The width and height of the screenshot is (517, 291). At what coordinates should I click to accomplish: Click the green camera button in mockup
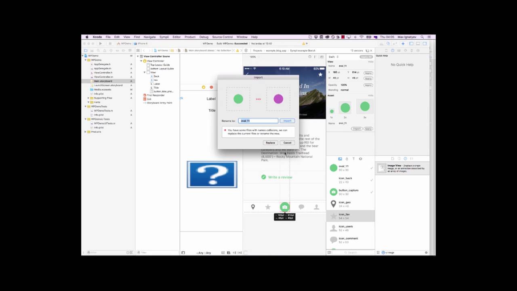285,207
